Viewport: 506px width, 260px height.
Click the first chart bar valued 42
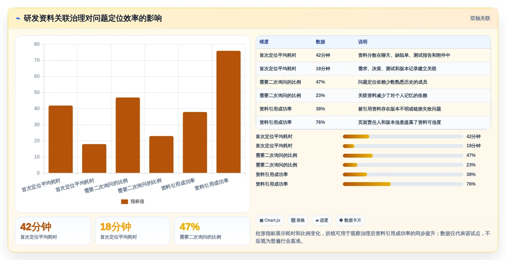61,139
